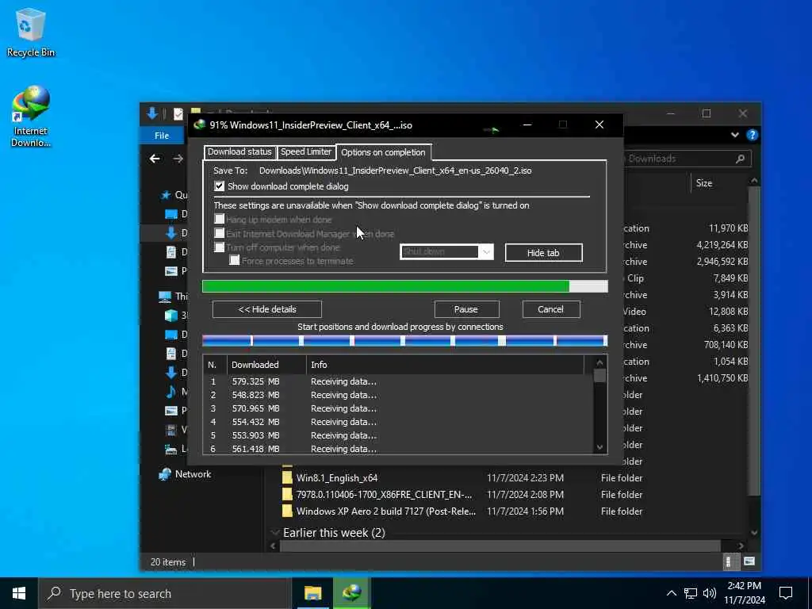Select the Windows XP Aero 2 build 7127 folder

pyautogui.click(x=386, y=511)
